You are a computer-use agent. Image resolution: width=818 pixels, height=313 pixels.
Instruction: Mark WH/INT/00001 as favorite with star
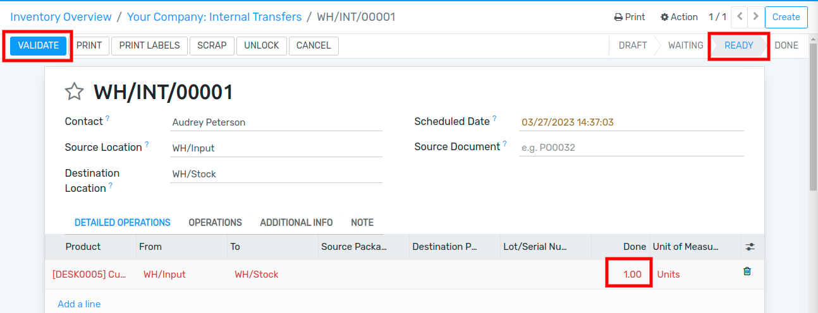tap(75, 92)
